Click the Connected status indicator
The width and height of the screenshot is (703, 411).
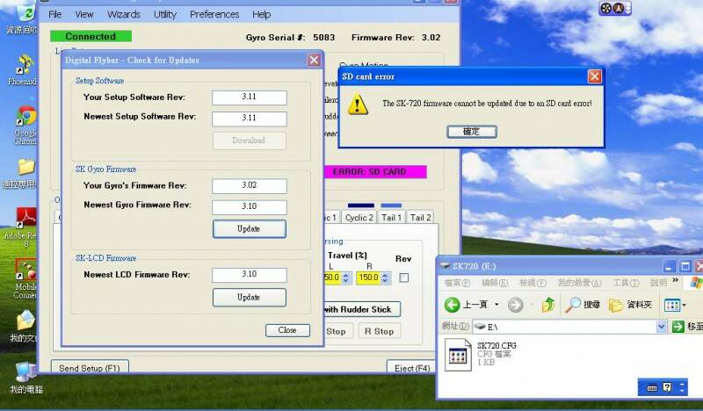pyautogui.click(x=91, y=36)
